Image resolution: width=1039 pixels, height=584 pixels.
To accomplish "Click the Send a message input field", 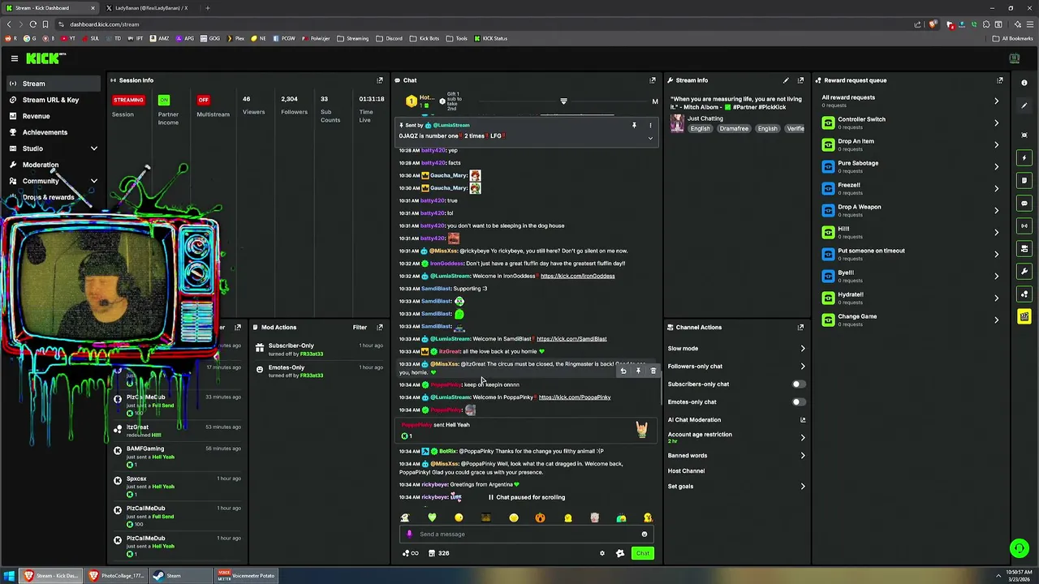I will tap(525, 534).
